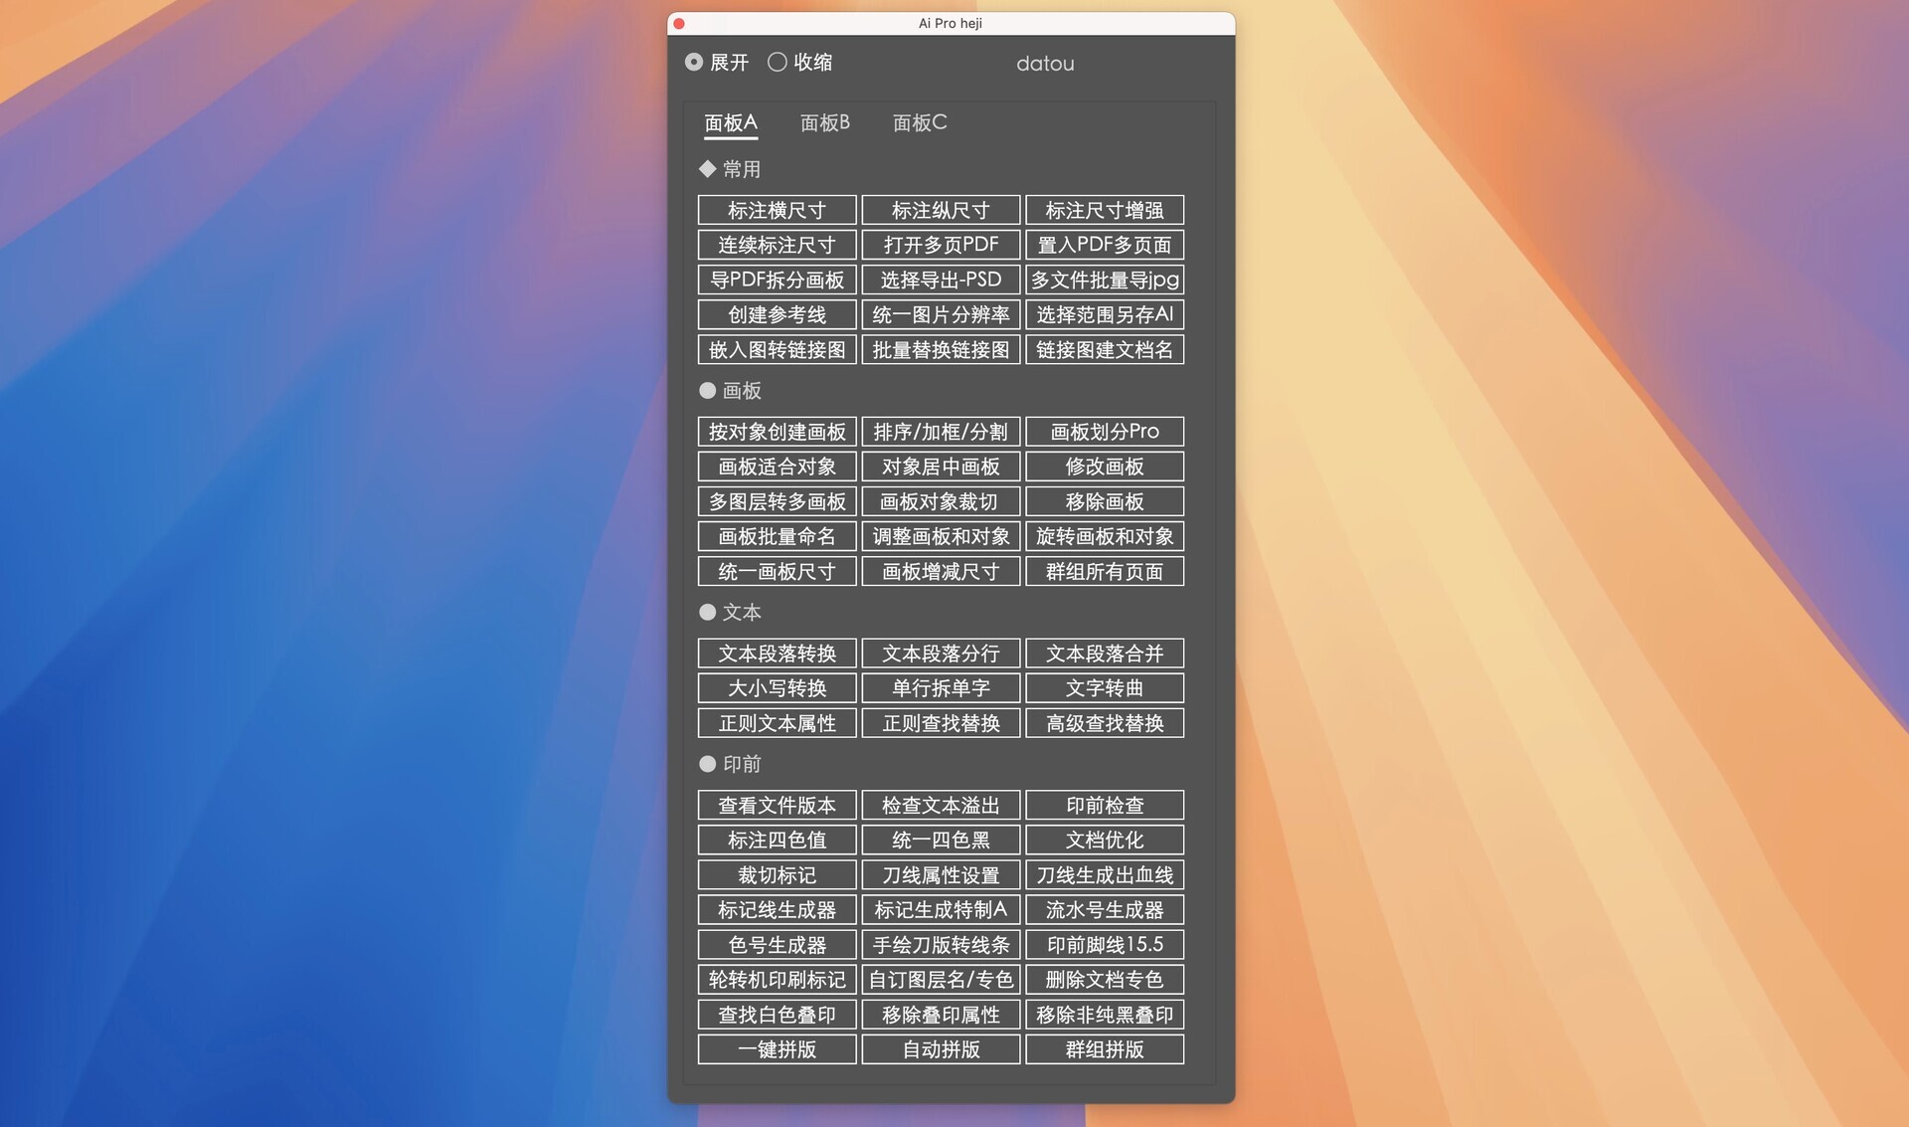Close the Ai Pro heji window
The image size is (1909, 1127).
tap(679, 23)
